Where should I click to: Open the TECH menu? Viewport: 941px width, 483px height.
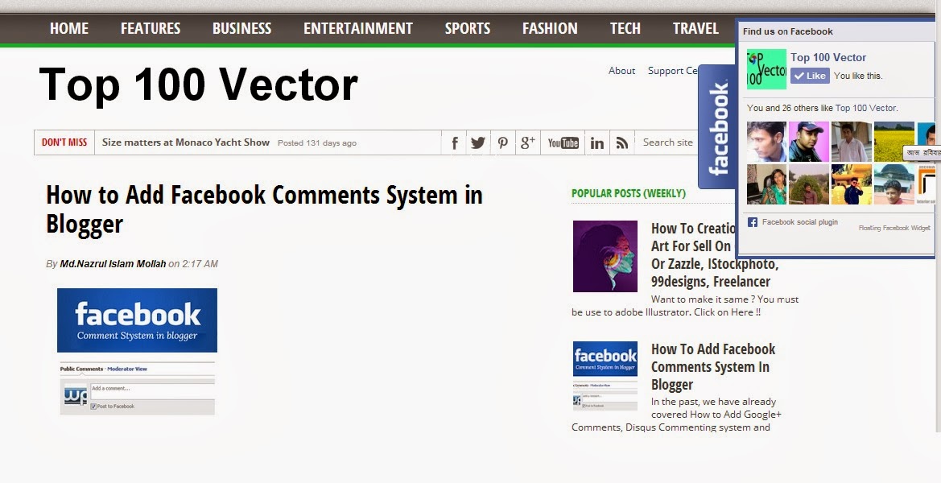point(625,28)
